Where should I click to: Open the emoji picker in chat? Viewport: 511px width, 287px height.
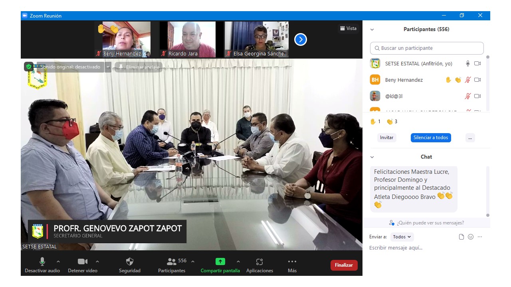point(471,237)
